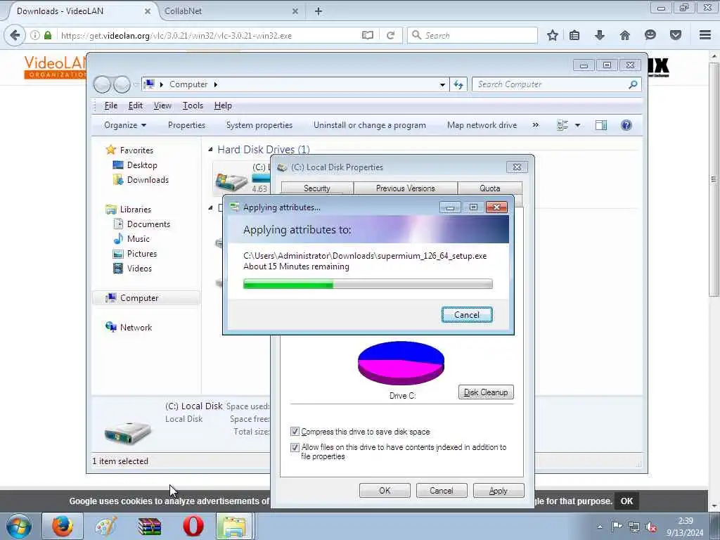Close the CollabNet tab
This screenshot has width=720, height=540.
click(x=295, y=11)
